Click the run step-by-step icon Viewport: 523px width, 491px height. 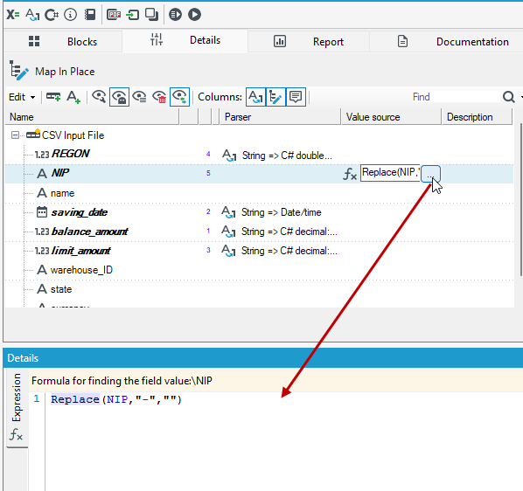(x=176, y=15)
